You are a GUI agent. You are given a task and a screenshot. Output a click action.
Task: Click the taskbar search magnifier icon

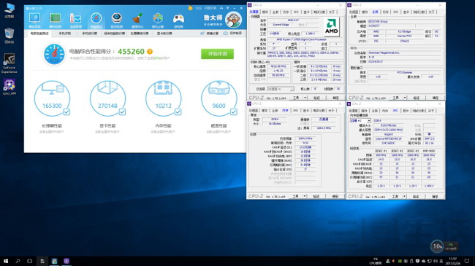point(18,261)
